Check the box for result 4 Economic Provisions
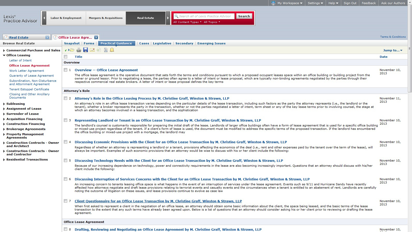 click(x=66, y=142)
